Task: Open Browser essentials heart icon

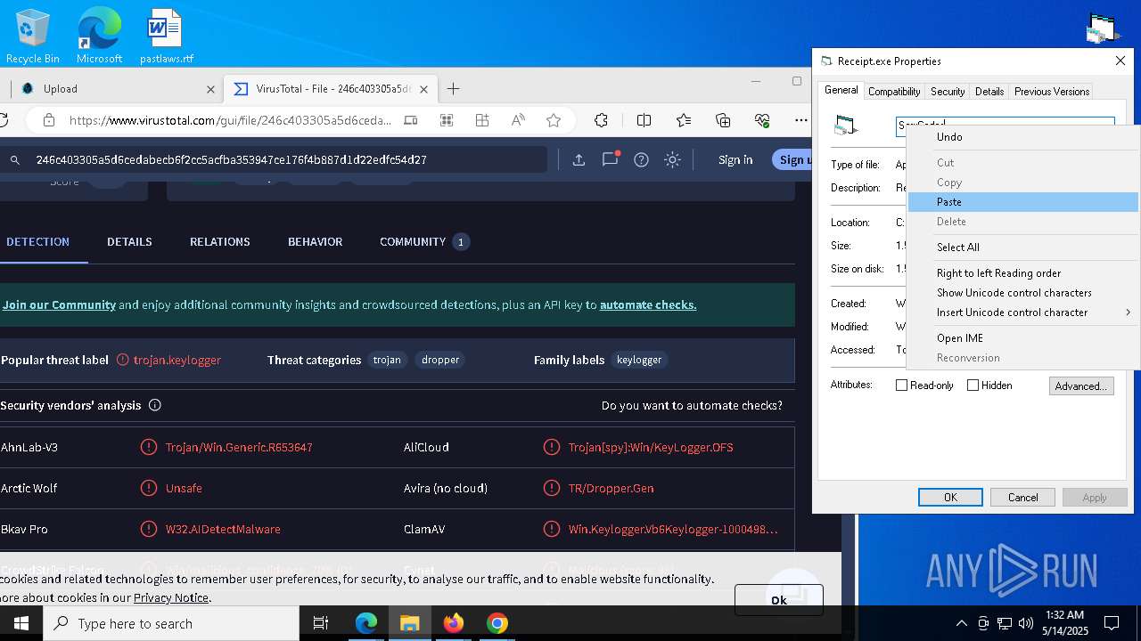Action: click(762, 120)
